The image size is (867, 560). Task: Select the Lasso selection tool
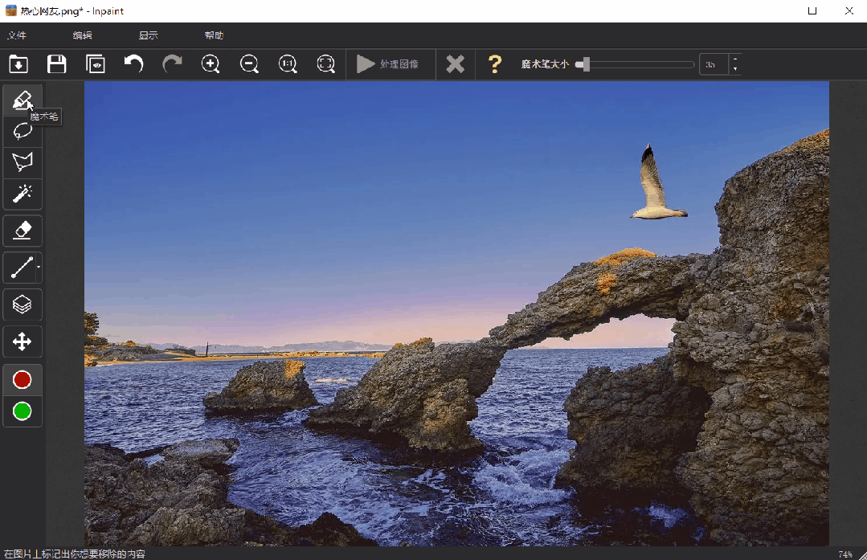pos(22,131)
